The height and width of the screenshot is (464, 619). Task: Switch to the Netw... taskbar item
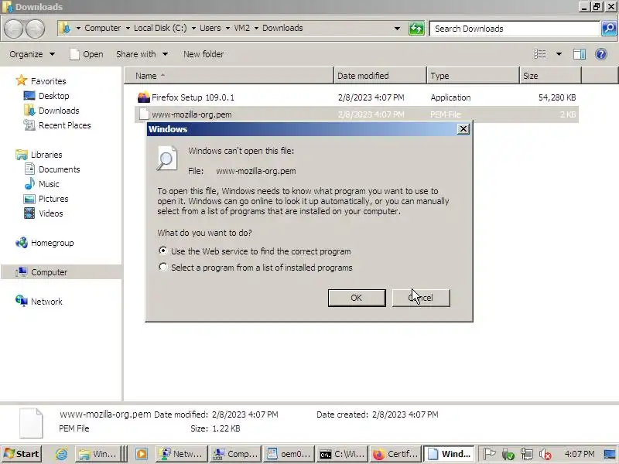(x=182, y=454)
